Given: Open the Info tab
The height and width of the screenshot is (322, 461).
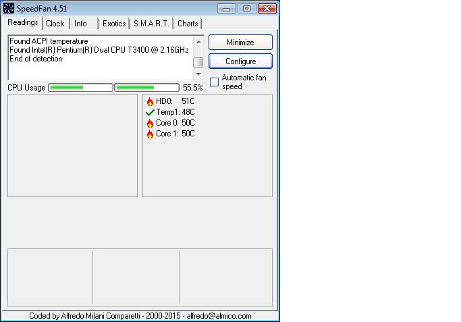Looking at the screenshot, I should (80, 24).
